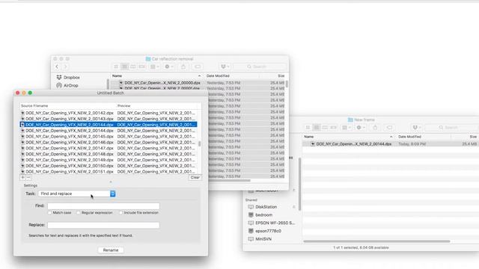The image size is (479, 269).
Task: Go back in Car reflection removal window
Action: (57, 67)
